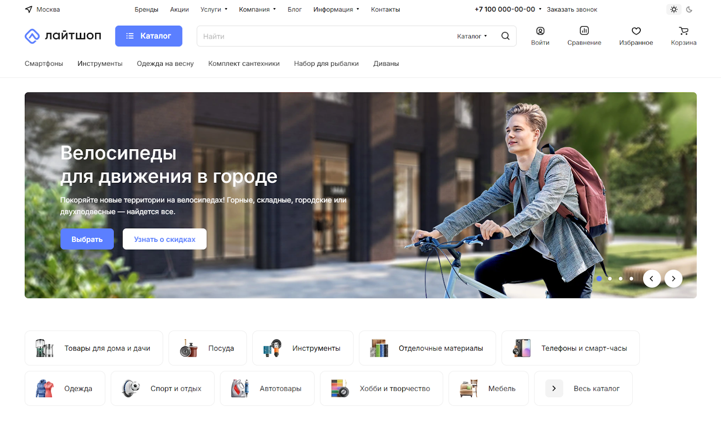
Task: Open the Каталог search scope dropdown
Action: [471, 36]
